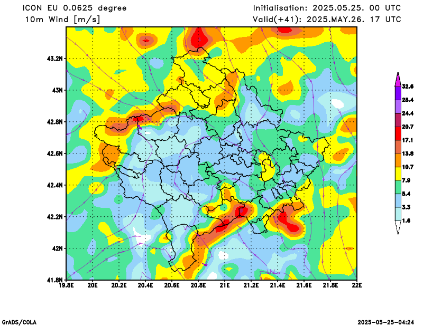Click the 13.8 colorbar value
Image resolution: width=423 pixels, height=326 pixels.
[408, 154]
